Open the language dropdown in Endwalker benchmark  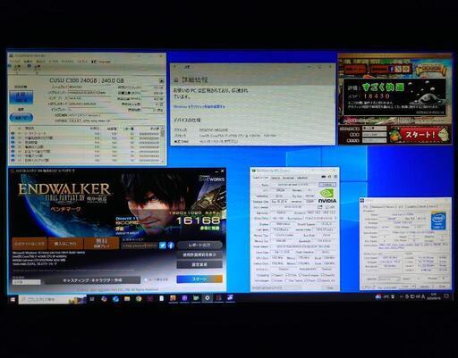[26, 282]
